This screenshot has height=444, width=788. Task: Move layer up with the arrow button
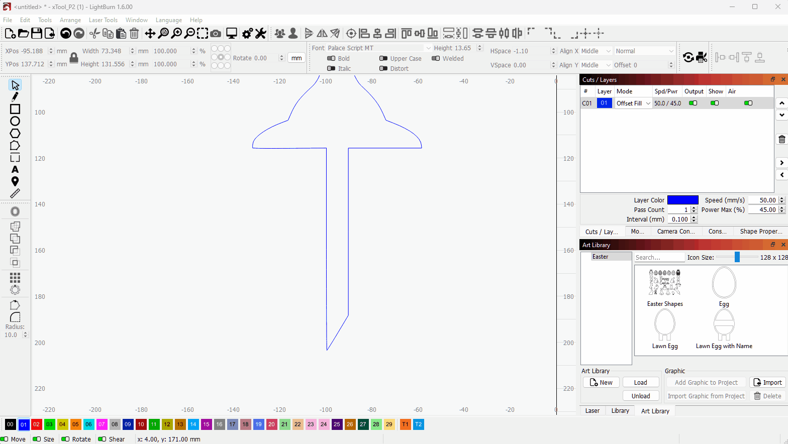coord(781,103)
